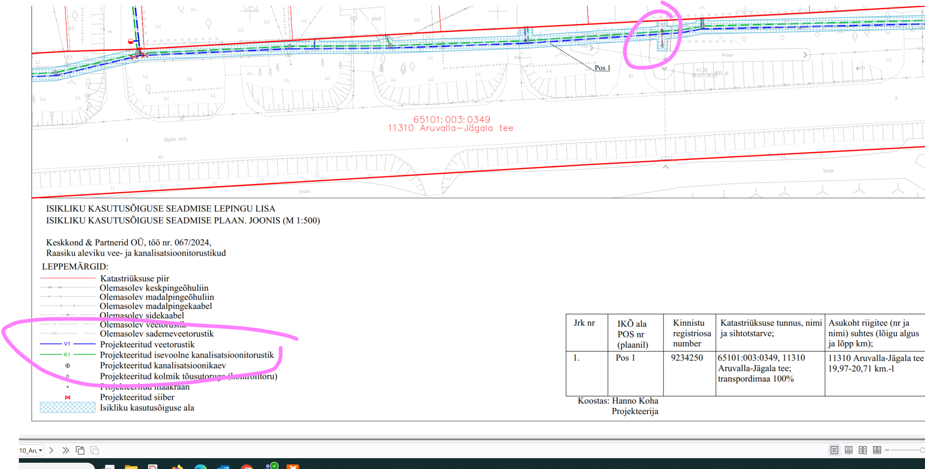This screenshot has height=469, width=925.
Task: Click the previous view icon
Action: [80, 451]
